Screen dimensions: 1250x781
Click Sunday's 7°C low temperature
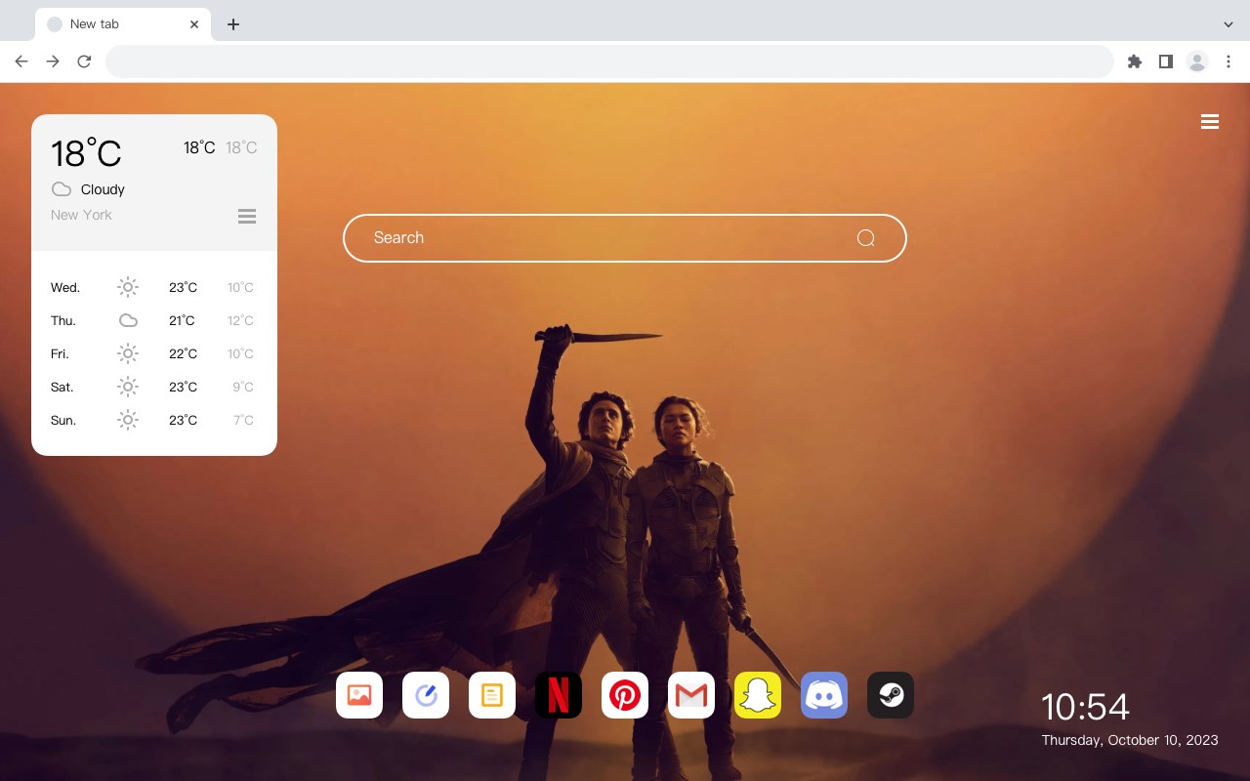click(243, 420)
